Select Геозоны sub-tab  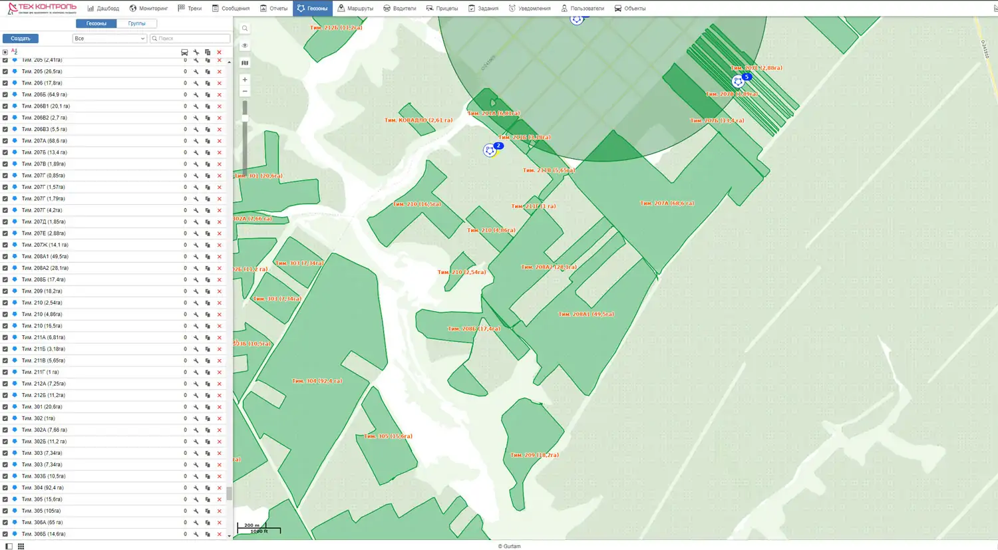point(96,23)
